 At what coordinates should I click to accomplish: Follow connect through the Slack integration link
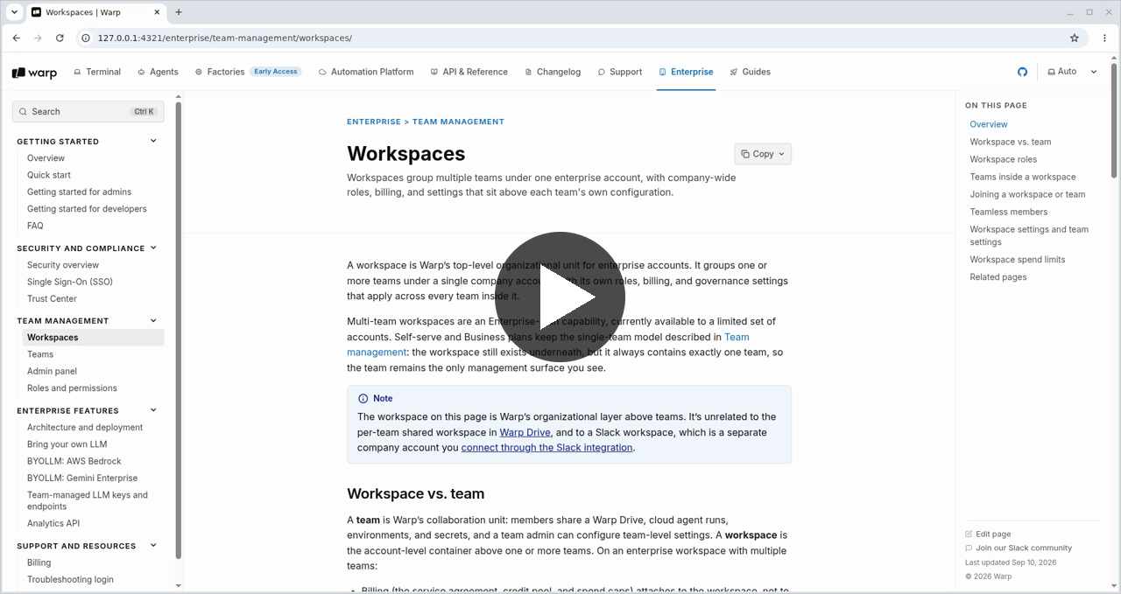point(546,448)
